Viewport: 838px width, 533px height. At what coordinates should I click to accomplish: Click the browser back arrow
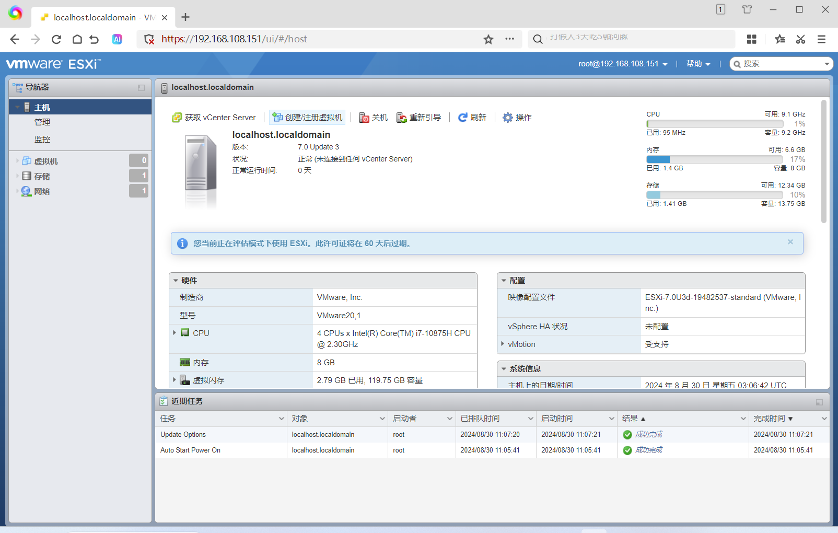(15, 39)
